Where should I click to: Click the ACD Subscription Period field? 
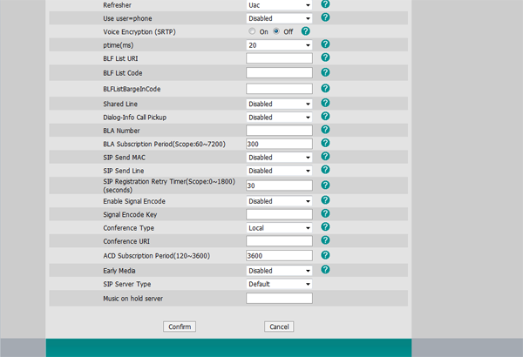[279, 256]
